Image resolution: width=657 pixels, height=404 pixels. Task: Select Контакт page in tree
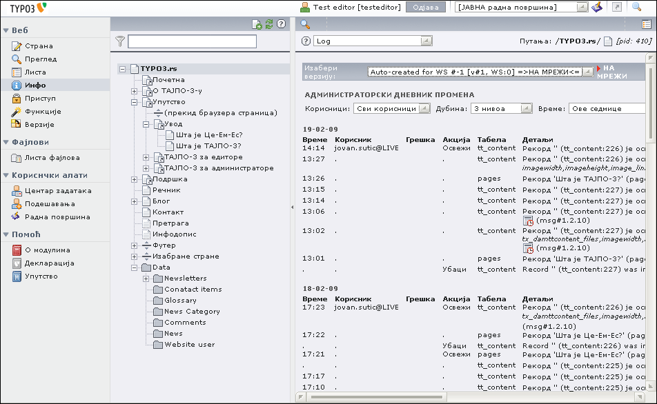pyautogui.click(x=168, y=212)
